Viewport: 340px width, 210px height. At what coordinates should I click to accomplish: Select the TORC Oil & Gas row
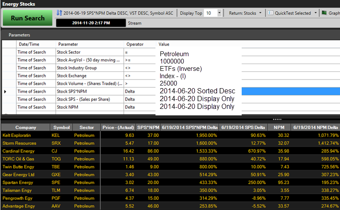coord(170,159)
